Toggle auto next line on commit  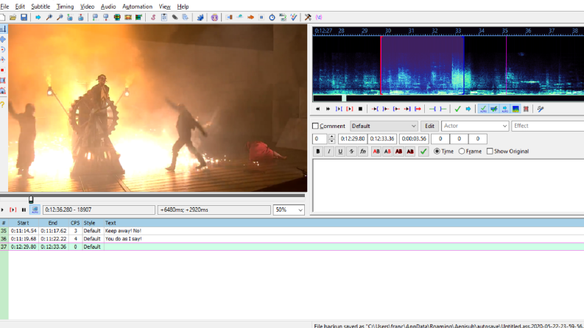[493, 109]
